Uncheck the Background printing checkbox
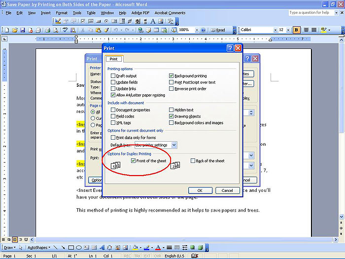Viewport: 345px width, 259px height. pos(171,76)
